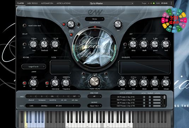Click the Db0 Phrases volume slider

pos(158,100)
